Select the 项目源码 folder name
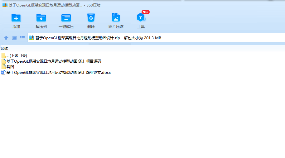The image size is (285, 158). tap(54, 61)
